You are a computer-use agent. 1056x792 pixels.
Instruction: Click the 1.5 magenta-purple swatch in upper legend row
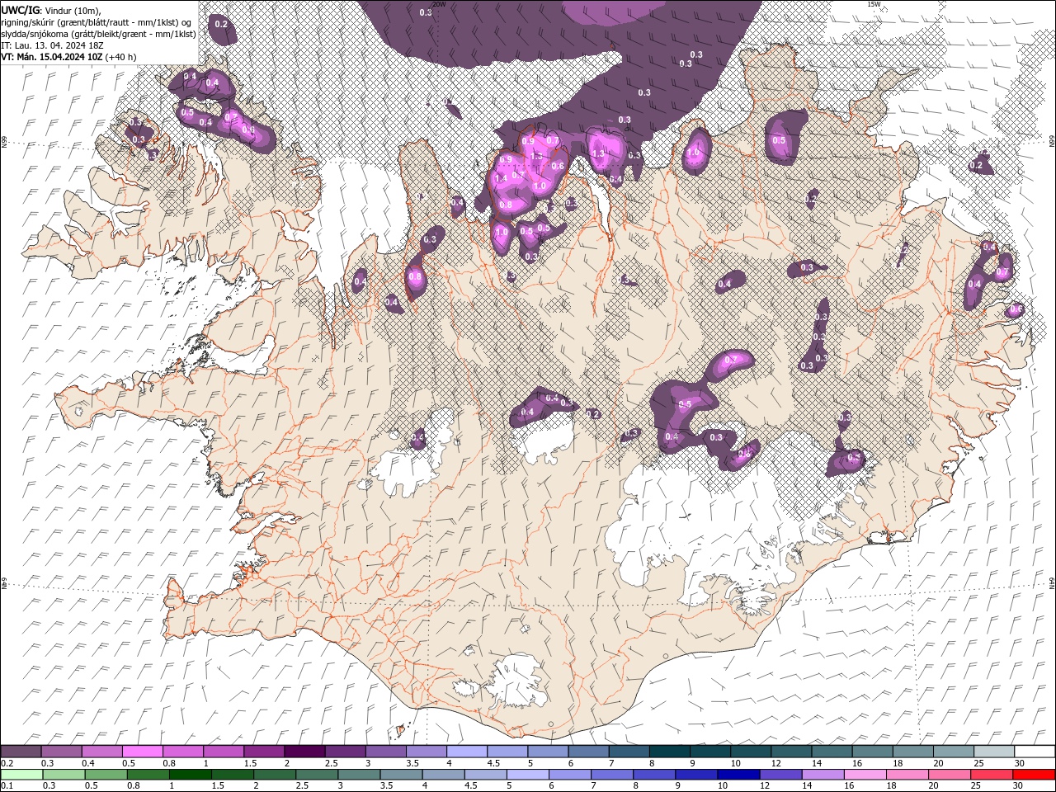(x=264, y=752)
